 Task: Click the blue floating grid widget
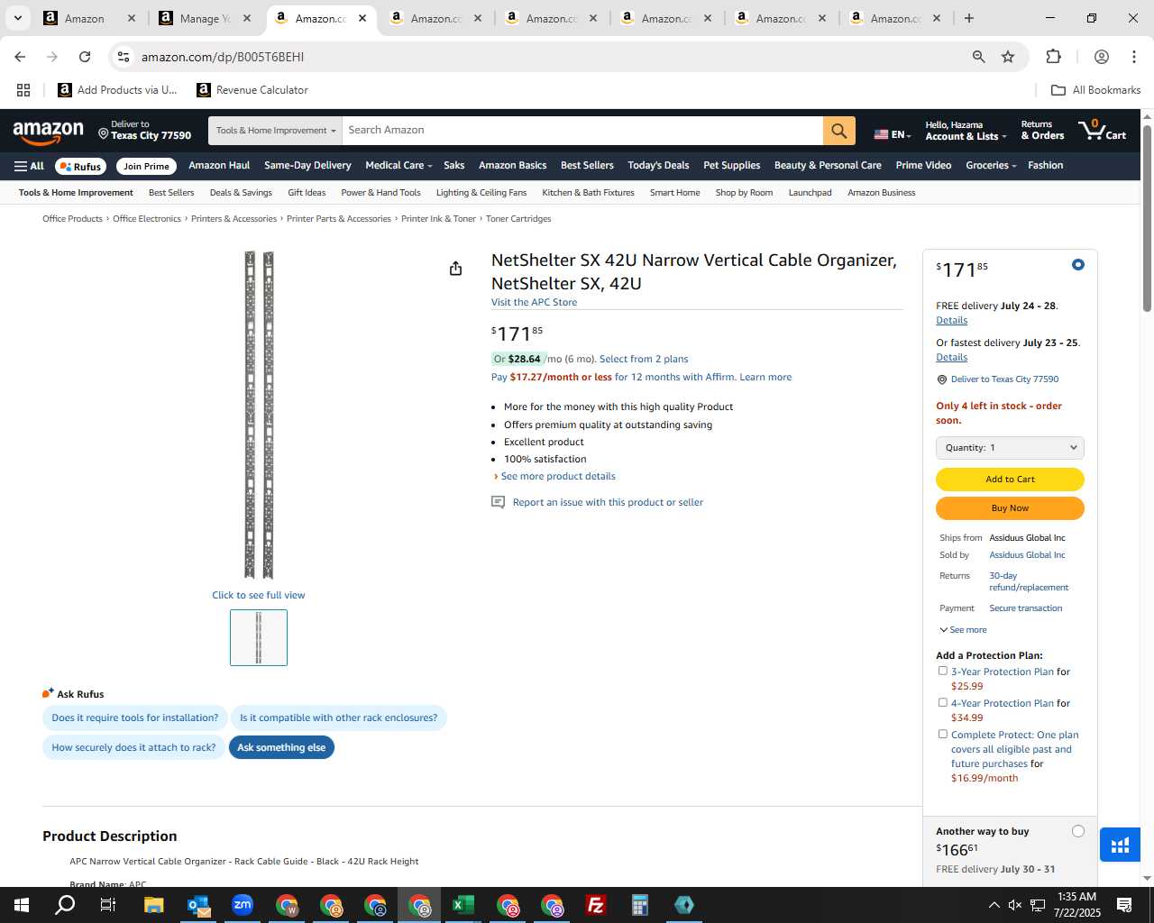click(1120, 845)
